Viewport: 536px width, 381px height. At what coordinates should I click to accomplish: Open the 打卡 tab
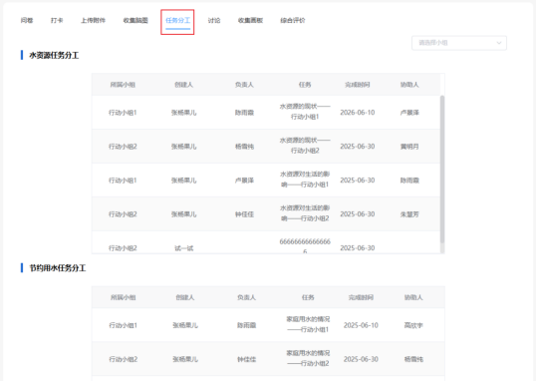(x=57, y=21)
